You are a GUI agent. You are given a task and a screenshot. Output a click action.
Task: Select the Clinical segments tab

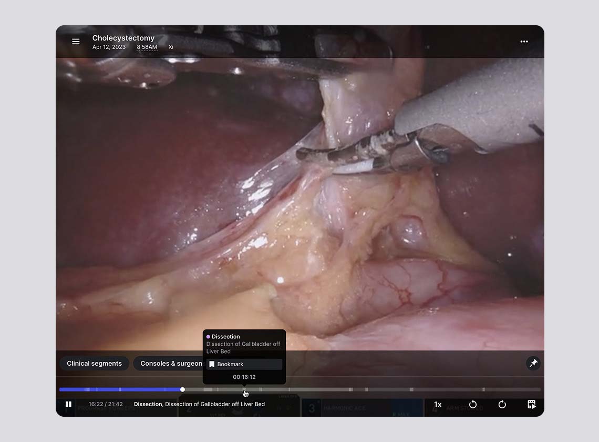tap(95, 364)
